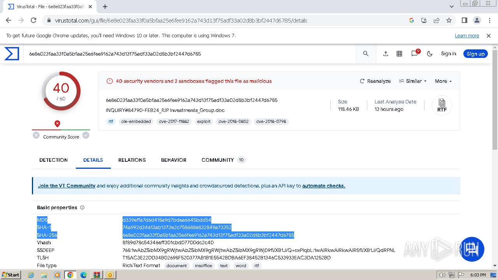The height and width of the screenshot is (280, 498).
Task: Switch to the BEHAVIOR tab
Action: [x=174, y=160]
